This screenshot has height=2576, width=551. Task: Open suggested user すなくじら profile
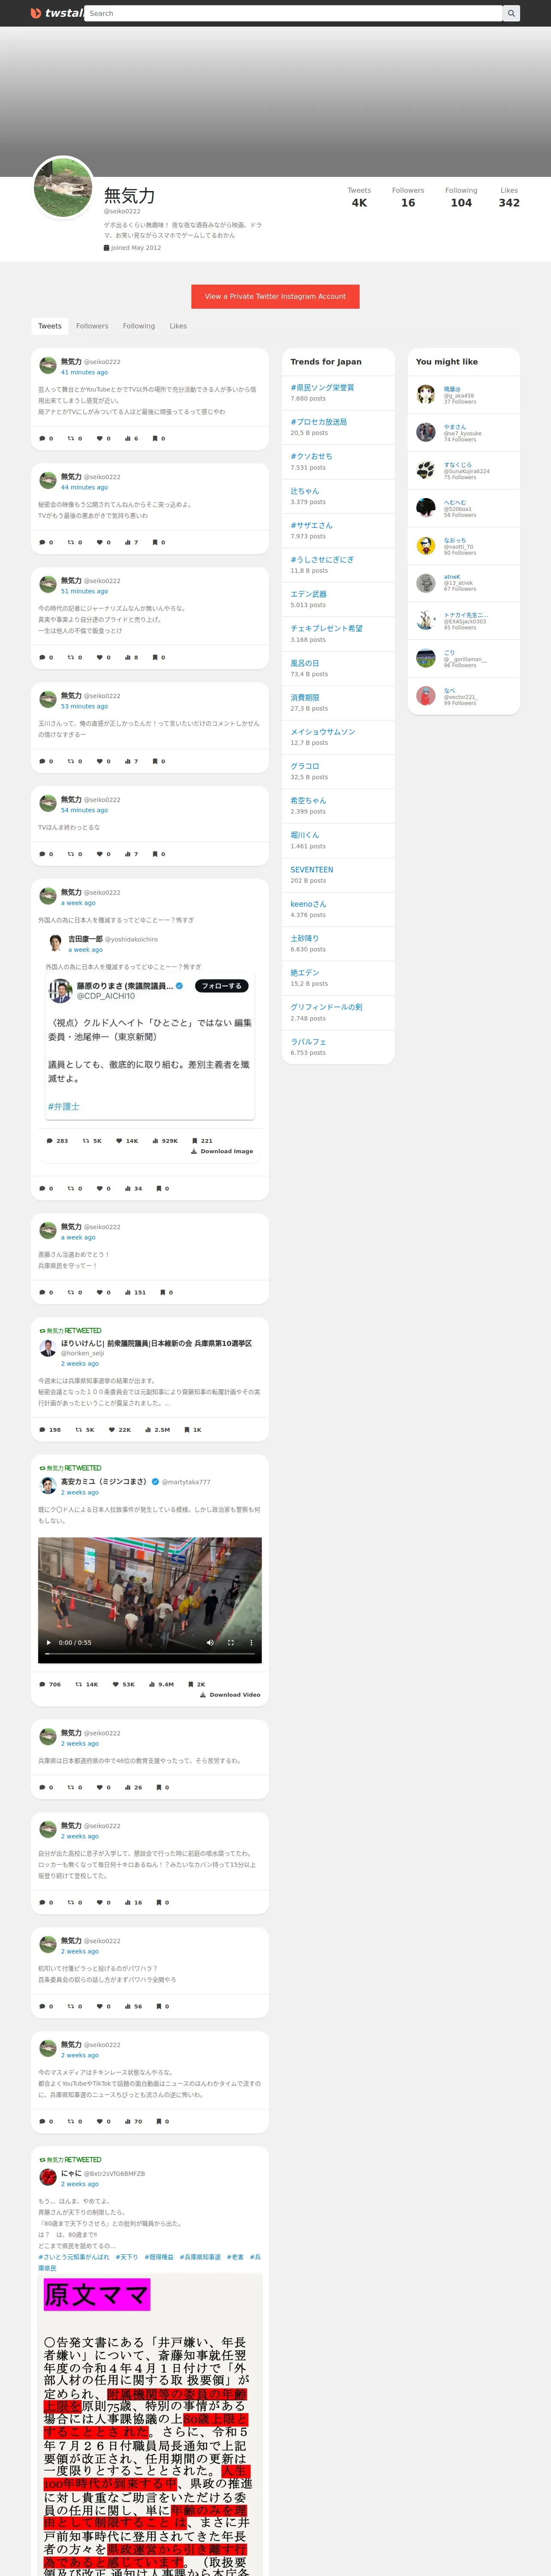pyautogui.click(x=458, y=465)
